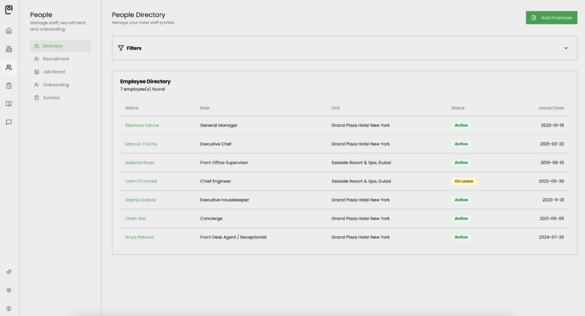Switch to the Onboarding section
The width and height of the screenshot is (585, 316).
point(55,85)
